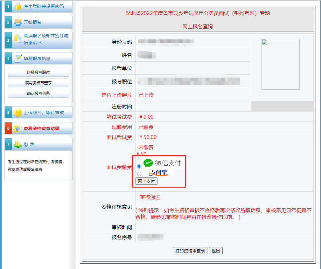Click the green WeChat Pay logo
The height and width of the screenshot is (269, 321).
pyautogui.click(x=148, y=163)
